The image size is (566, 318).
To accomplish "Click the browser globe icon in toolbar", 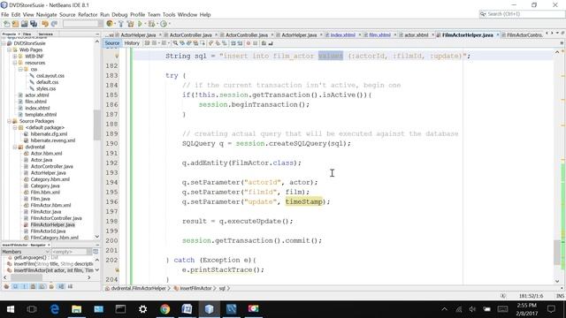I will (x=110, y=24).
